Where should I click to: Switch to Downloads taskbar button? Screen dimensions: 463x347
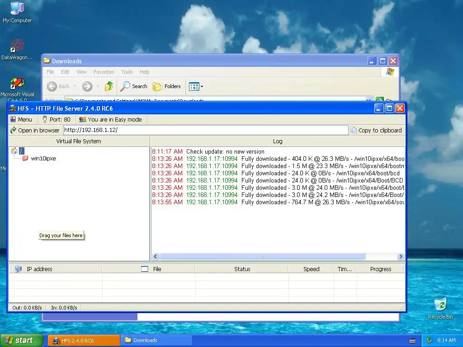(156, 340)
